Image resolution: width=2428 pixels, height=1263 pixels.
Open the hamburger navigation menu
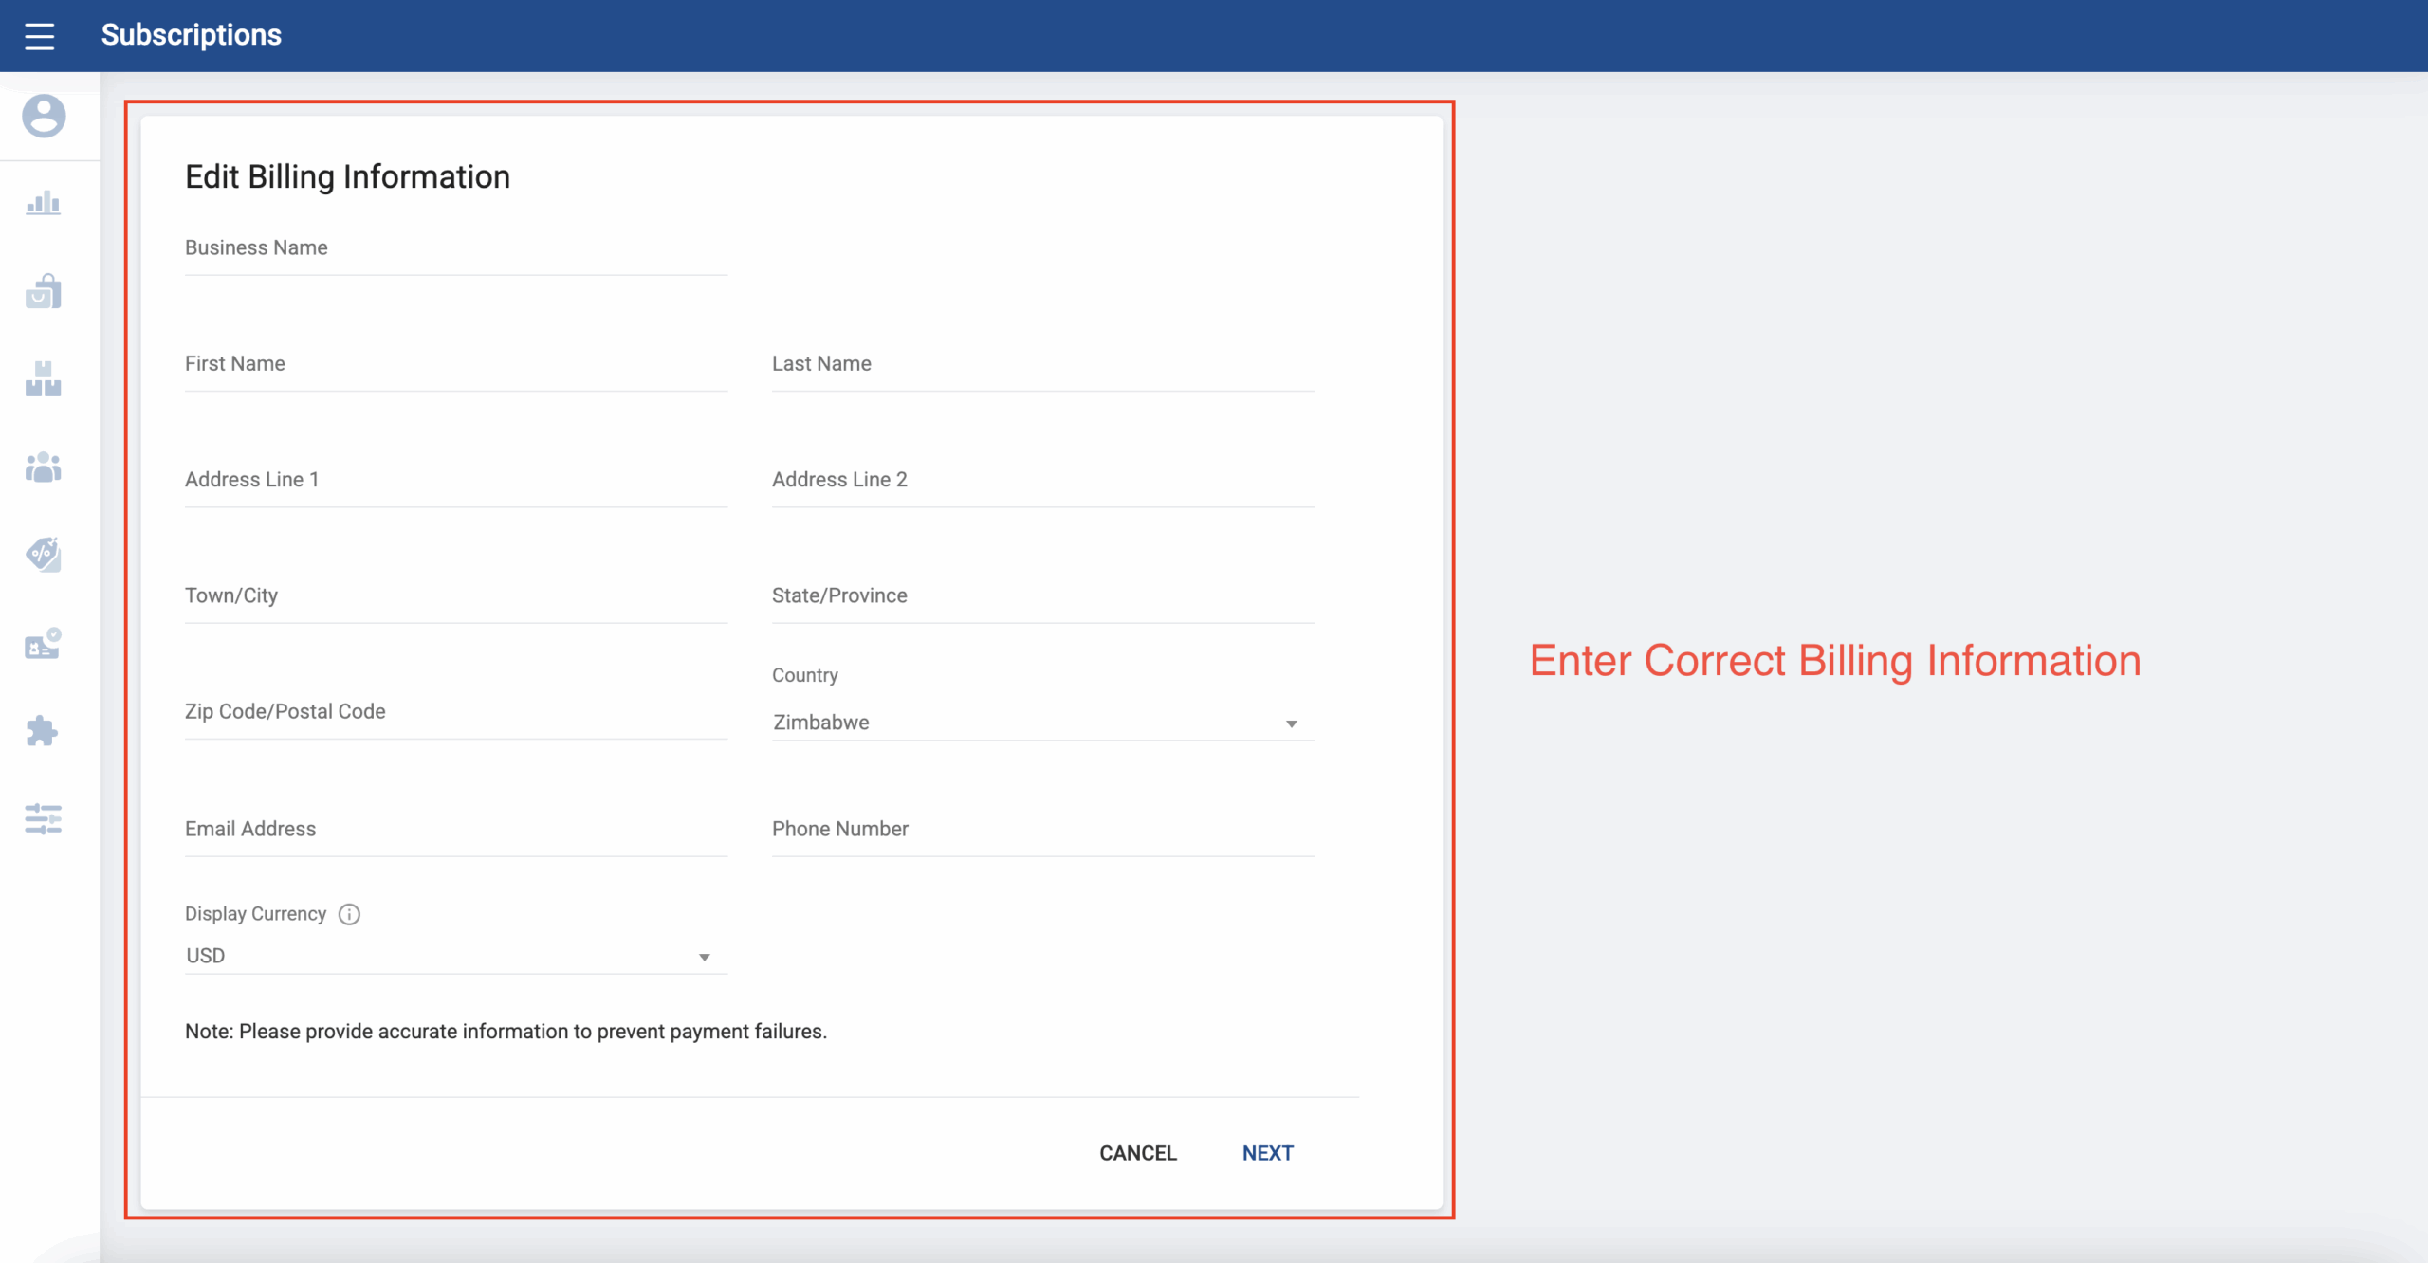[x=40, y=35]
